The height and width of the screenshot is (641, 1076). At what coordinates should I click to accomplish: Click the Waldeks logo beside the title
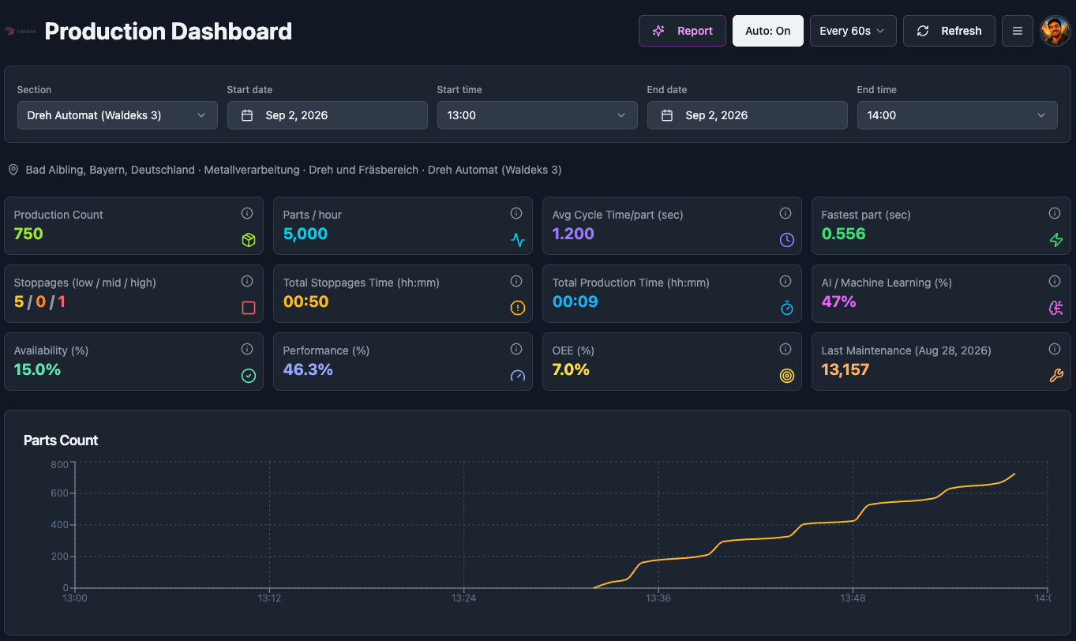click(x=21, y=32)
